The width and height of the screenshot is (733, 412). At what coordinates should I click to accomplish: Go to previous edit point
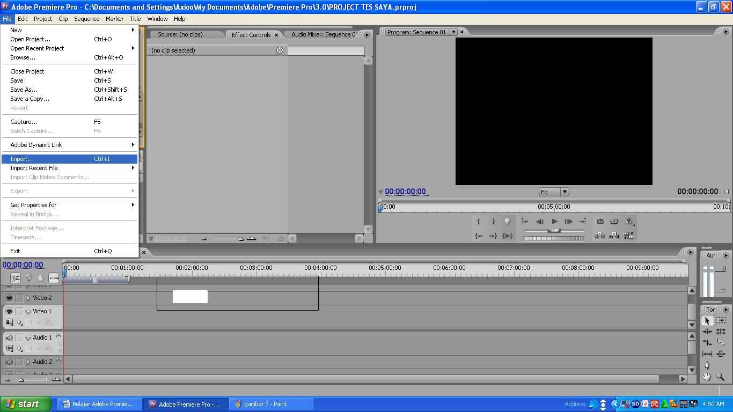(x=525, y=222)
